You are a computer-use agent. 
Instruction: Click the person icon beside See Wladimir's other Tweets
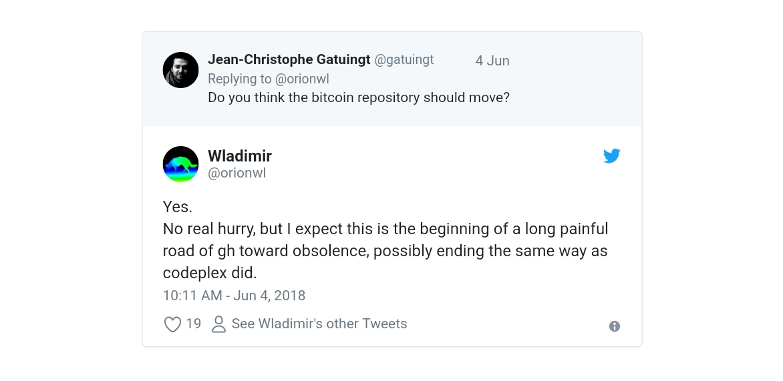coord(218,324)
